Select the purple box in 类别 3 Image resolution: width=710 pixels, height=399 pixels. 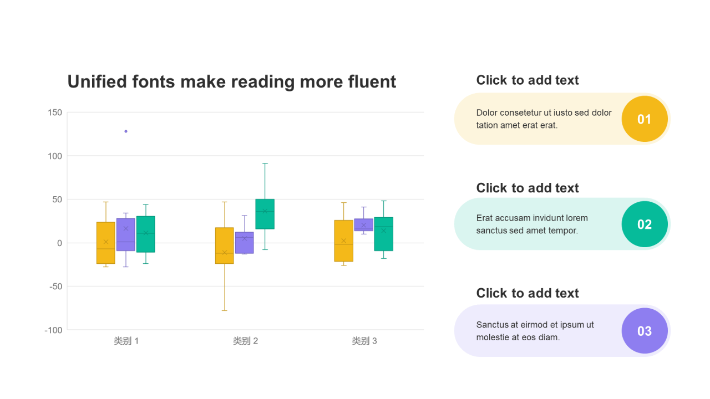click(363, 224)
